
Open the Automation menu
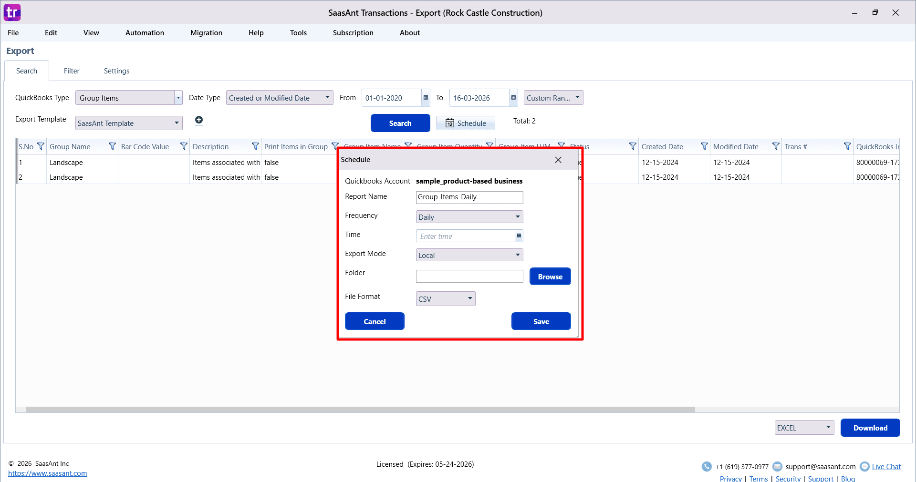(145, 33)
